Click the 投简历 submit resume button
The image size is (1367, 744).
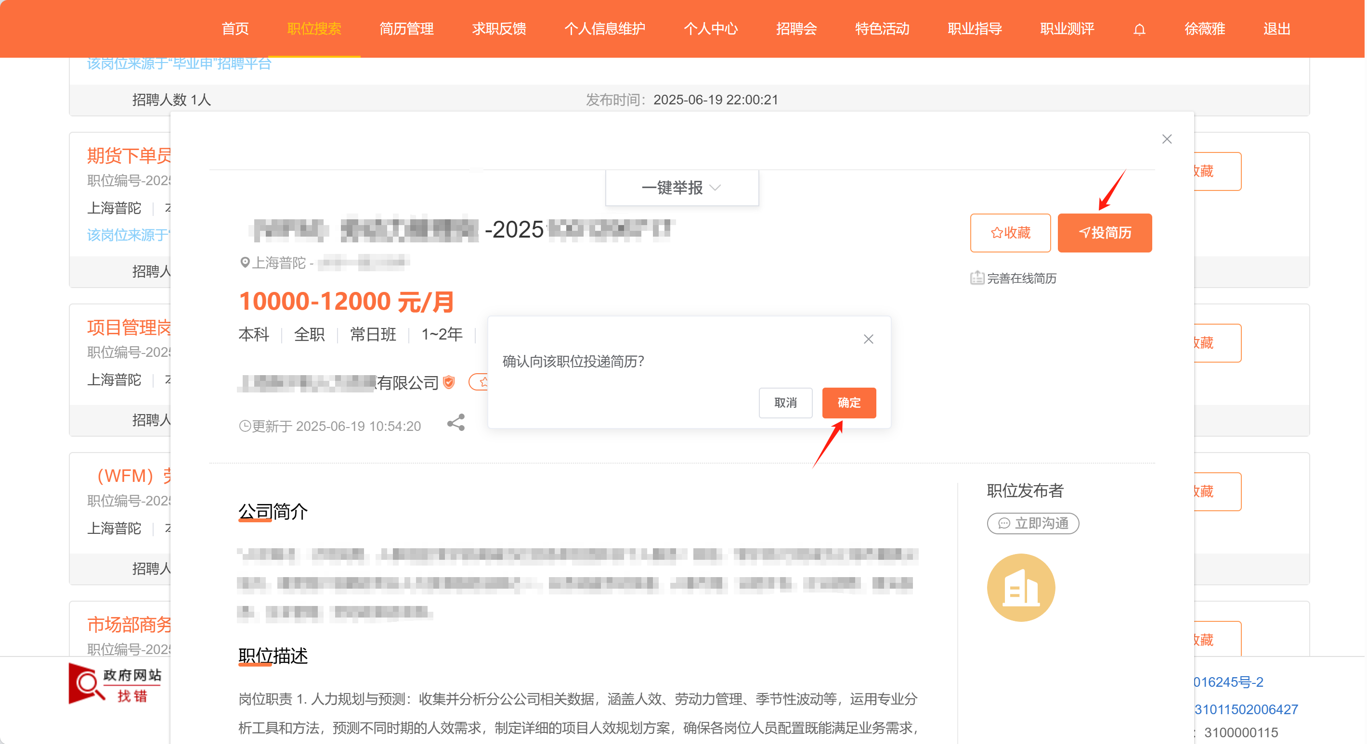coord(1104,233)
